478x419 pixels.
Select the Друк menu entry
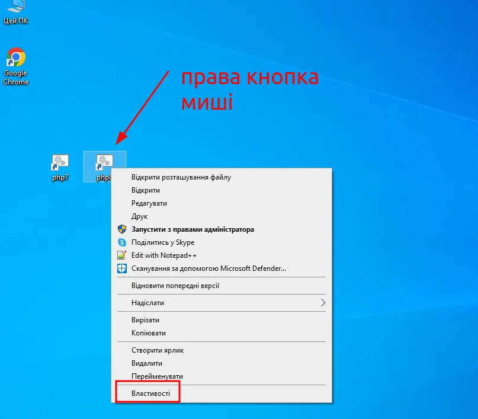pyautogui.click(x=140, y=216)
